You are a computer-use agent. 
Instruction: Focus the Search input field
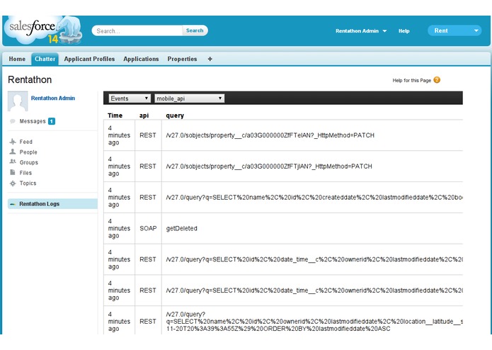pyautogui.click(x=138, y=30)
